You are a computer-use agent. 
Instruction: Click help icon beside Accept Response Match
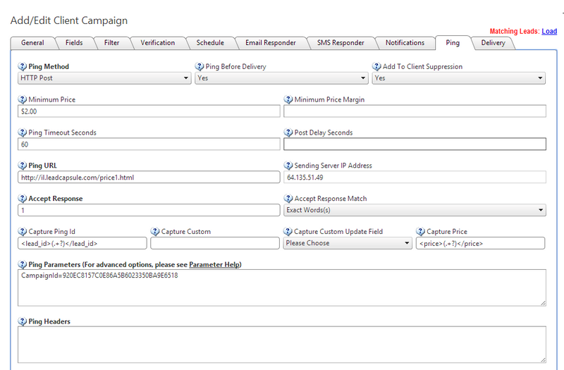pyautogui.click(x=288, y=199)
